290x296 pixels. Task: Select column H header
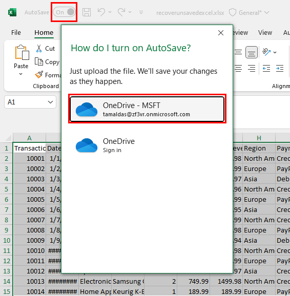pos(259,138)
